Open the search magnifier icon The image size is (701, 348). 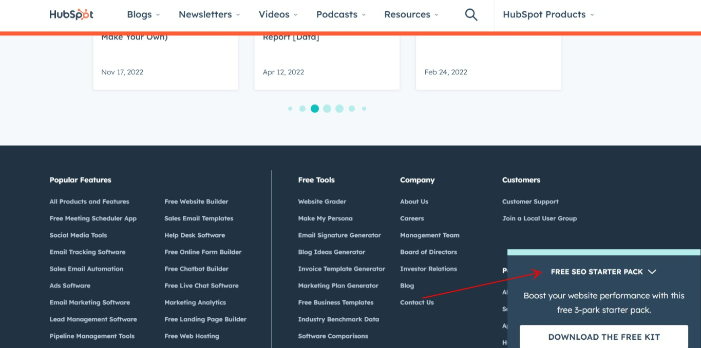[471, 14]
